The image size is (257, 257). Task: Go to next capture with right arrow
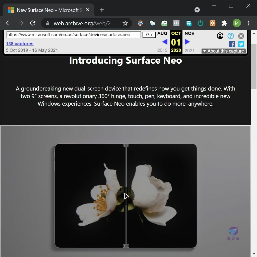[187, 42]
